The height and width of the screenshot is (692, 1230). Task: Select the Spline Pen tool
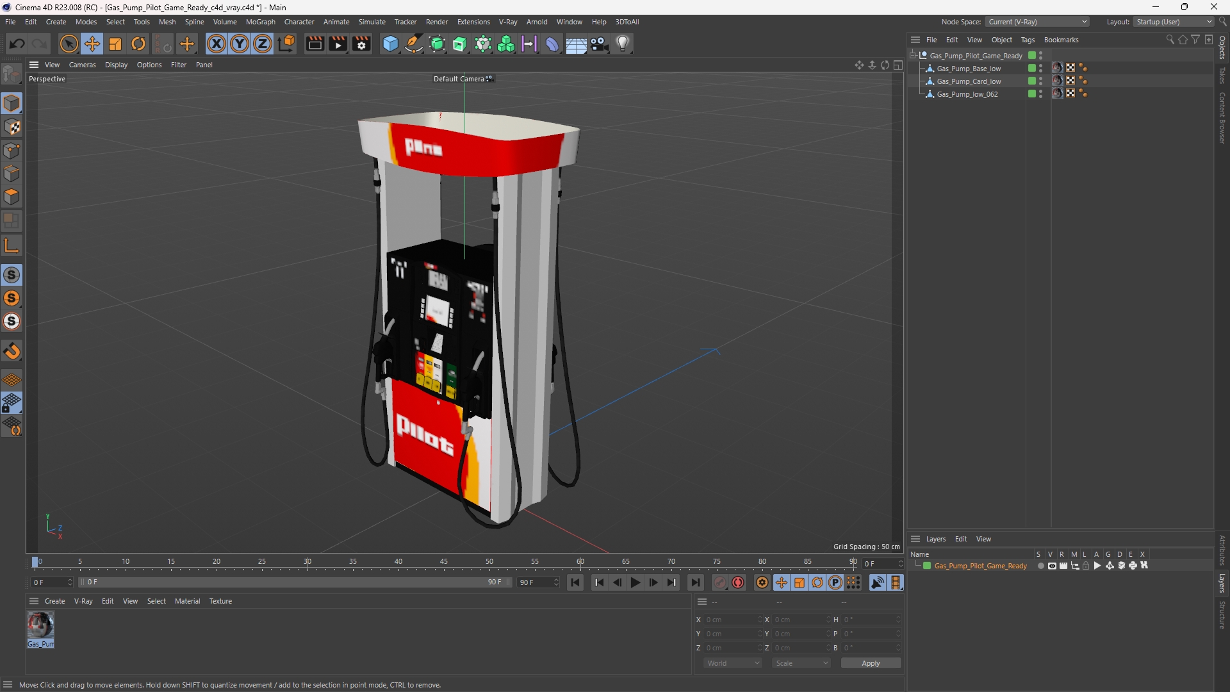coord(414,44)
